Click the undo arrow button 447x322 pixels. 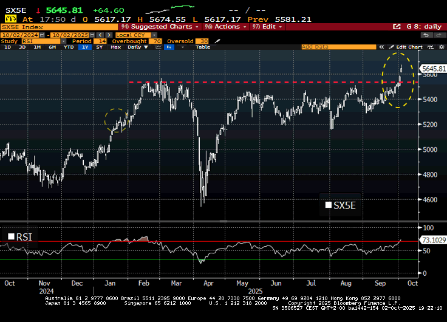[426, 35]
